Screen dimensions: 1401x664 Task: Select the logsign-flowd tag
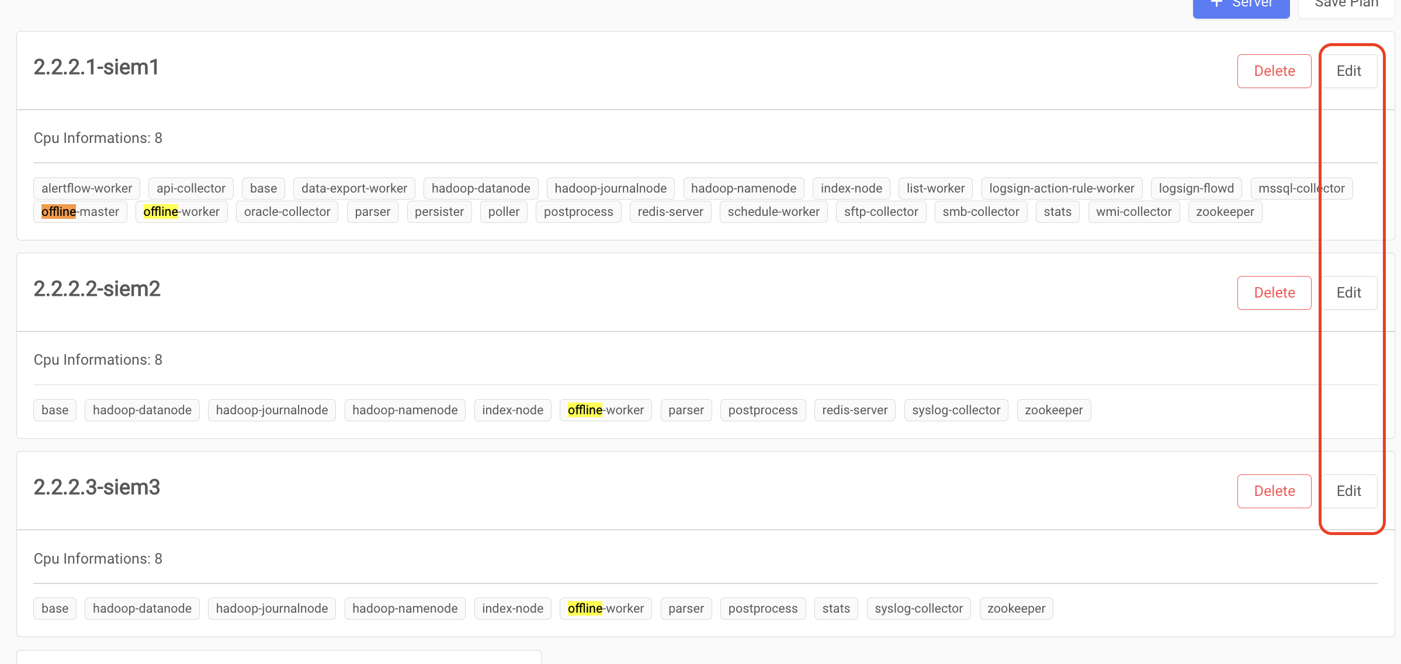(x=1197, y=188)
